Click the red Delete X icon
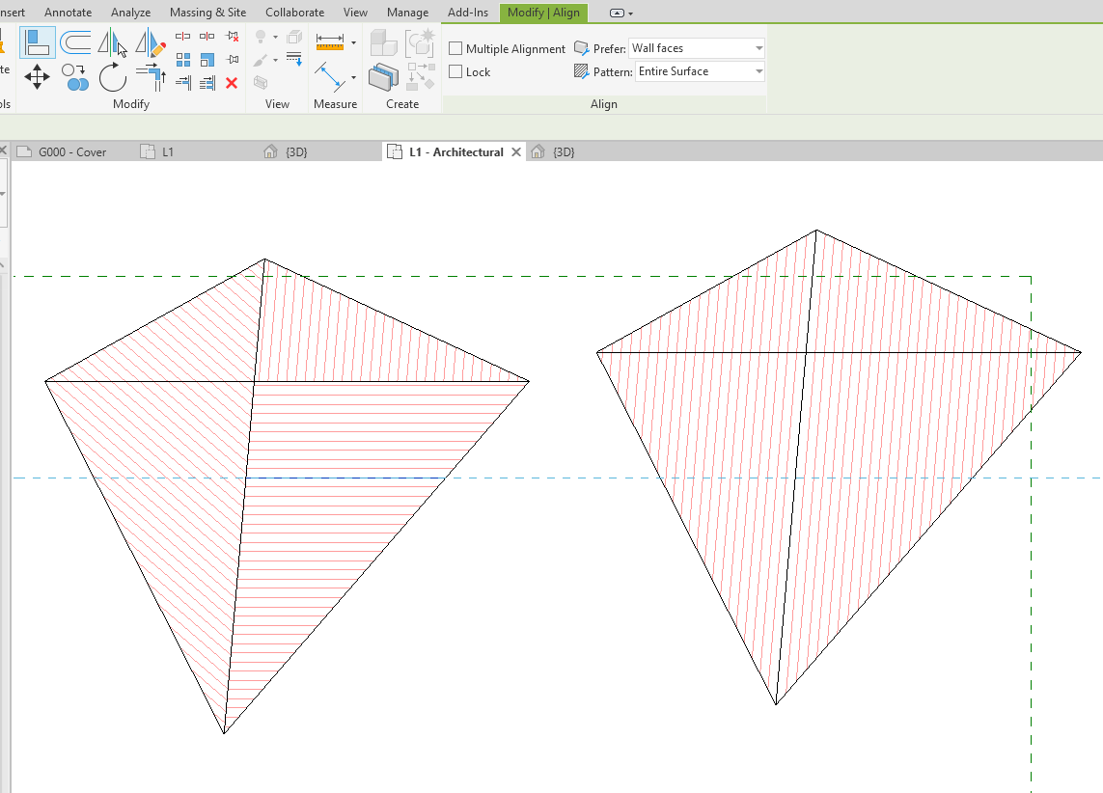Viewport: 1103px width, 793px height. click(232, 83)
